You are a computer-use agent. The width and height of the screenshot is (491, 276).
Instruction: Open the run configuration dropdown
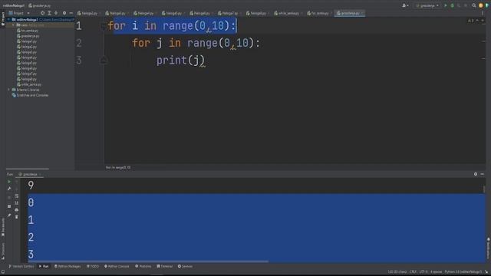(x=427, y=5)
